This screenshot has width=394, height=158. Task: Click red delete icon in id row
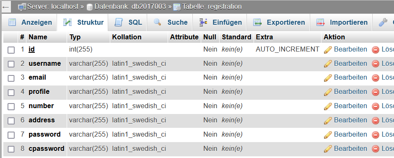[x=376, y=50]
